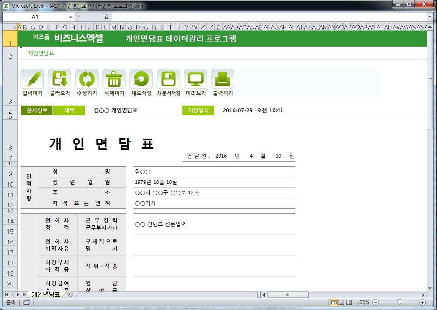
Task: Click the horizontal scroll right arrow
Action: (x=423, y=295)
